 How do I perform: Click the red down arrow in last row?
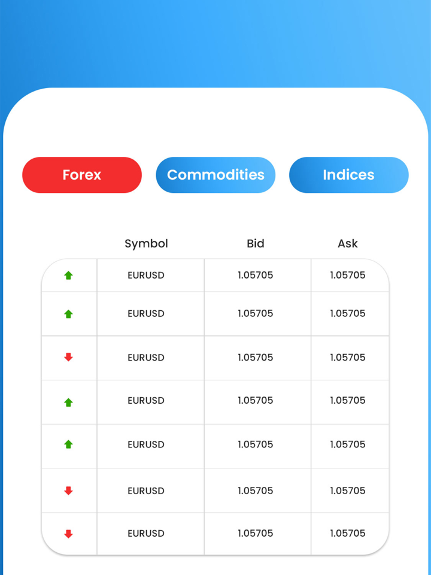pyautogui.click(x=68, y=534)
